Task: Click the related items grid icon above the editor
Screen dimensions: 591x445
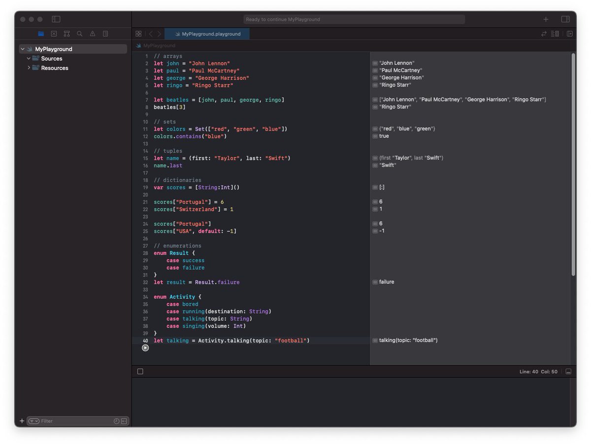Action: 138,33
